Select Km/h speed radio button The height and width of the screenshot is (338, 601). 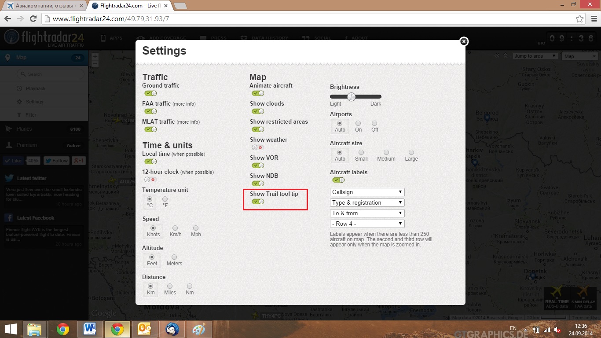tap(175, 228)
